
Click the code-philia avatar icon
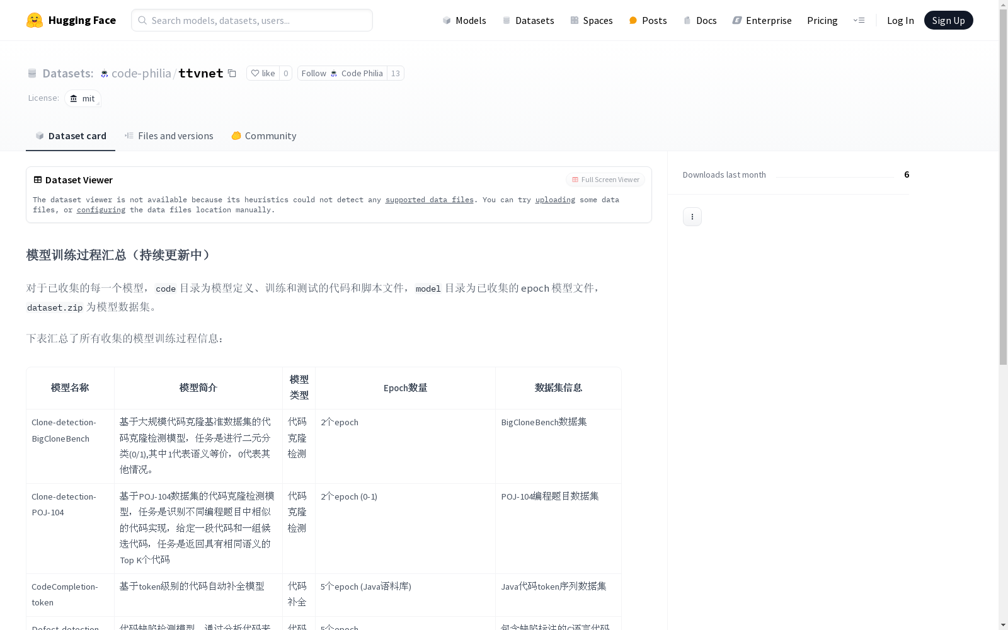[105, 74]
